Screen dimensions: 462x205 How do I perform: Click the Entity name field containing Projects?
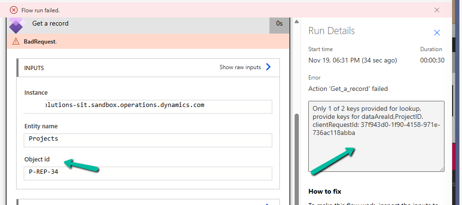tap(148, 140)
